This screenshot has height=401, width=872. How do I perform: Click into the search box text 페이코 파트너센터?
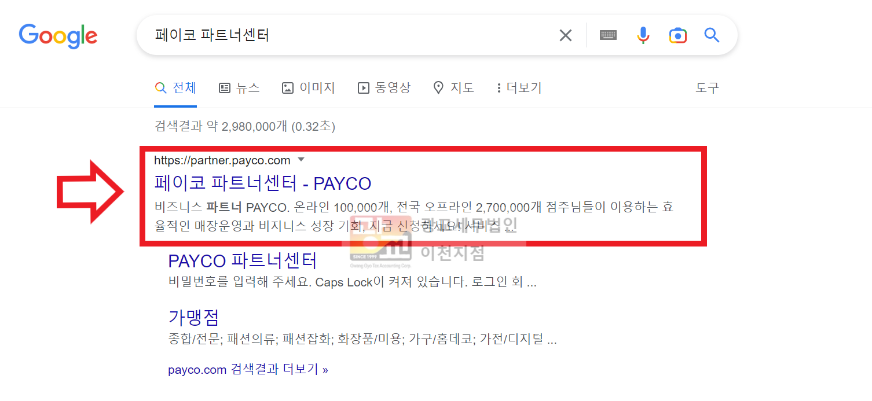point(212,35)
